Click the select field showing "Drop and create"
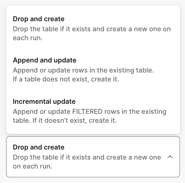This screenshot has width=185, height=183. point(93,156)
